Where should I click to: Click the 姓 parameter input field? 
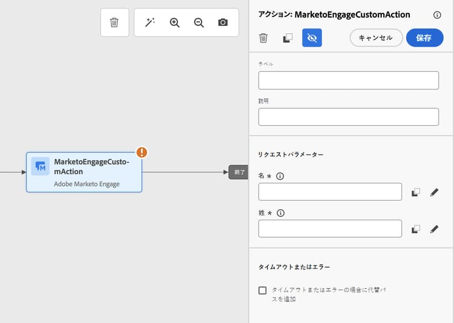(x=330, y=229)
